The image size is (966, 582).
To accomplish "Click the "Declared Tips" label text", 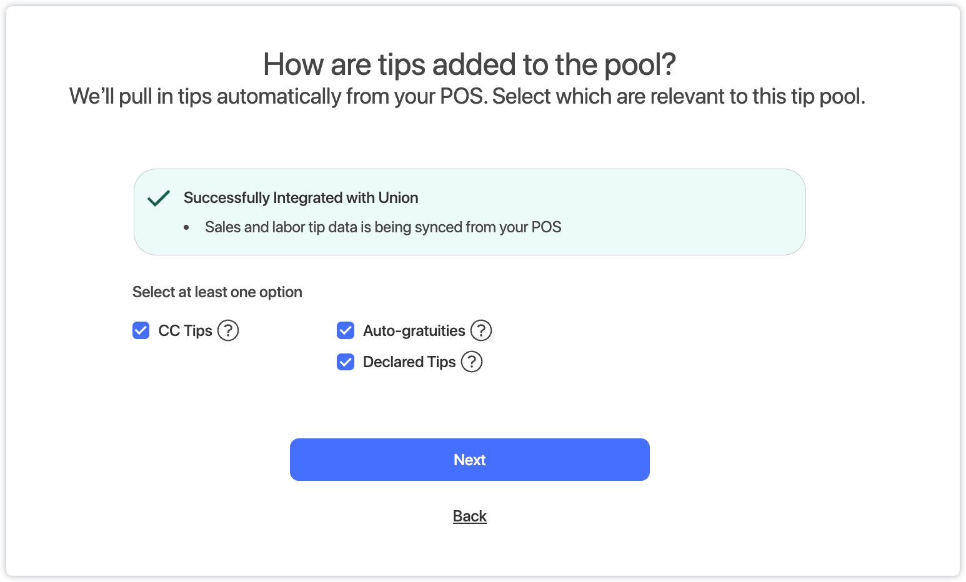I will point(409,362).
